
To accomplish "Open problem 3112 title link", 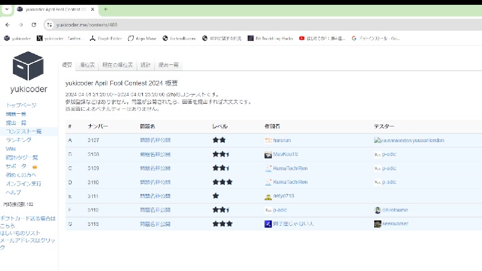I will point(155,210).
